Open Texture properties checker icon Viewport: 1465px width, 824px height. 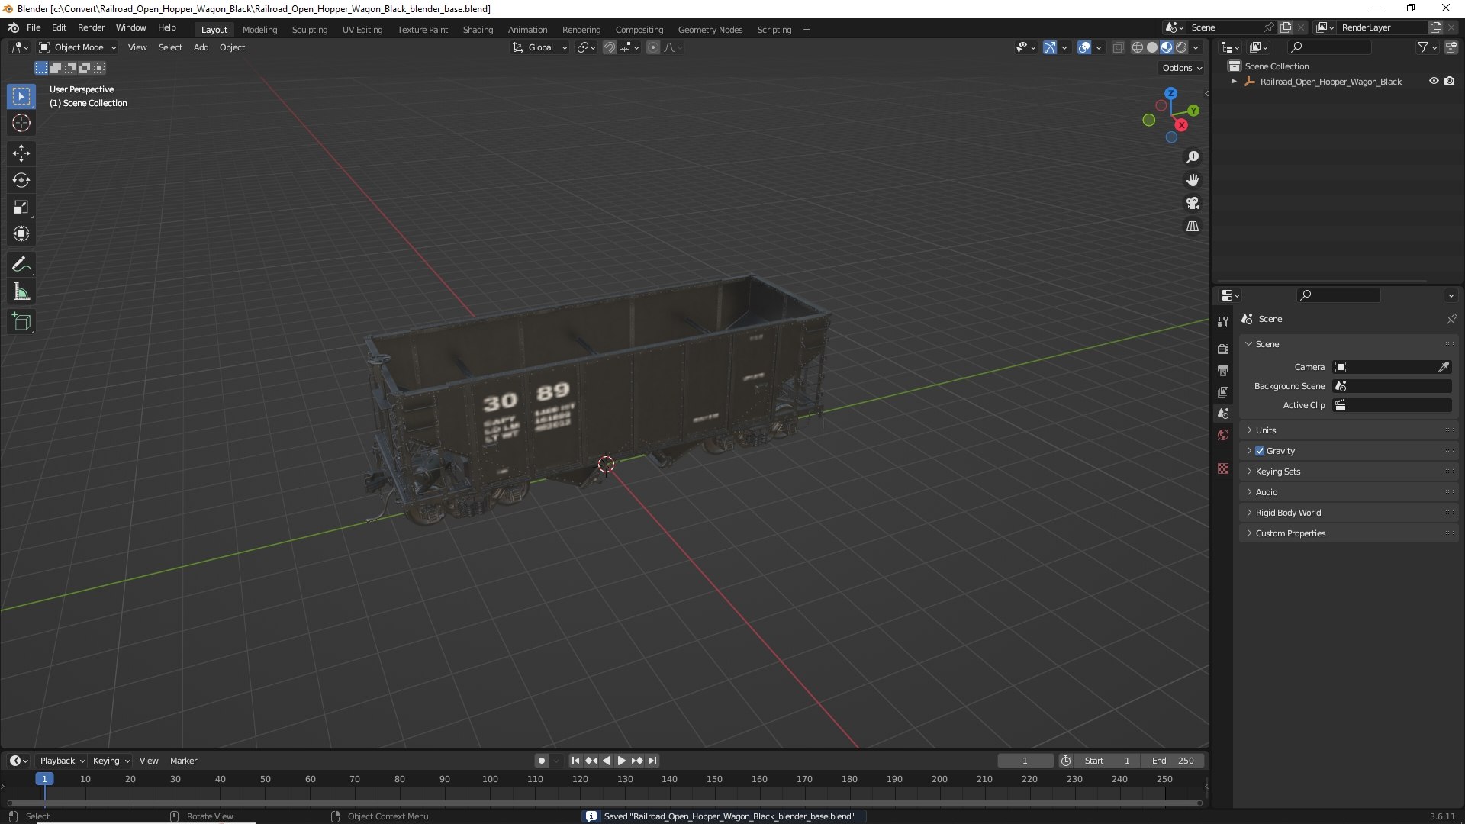click(1223, 468)
